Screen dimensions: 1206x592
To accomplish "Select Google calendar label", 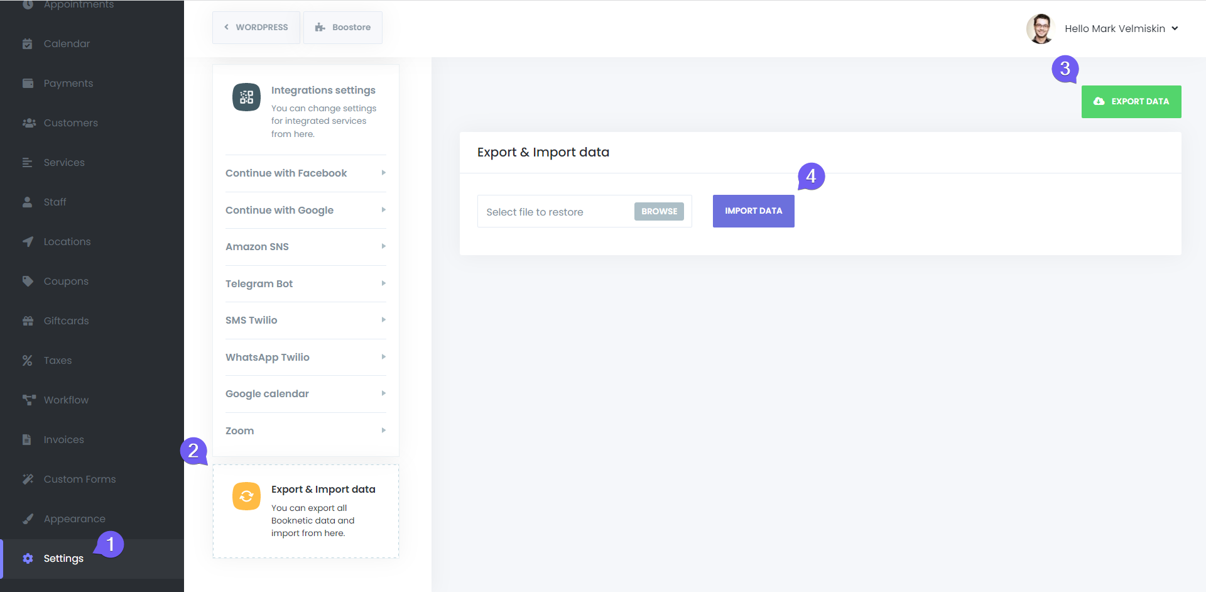I will [267, 393].
